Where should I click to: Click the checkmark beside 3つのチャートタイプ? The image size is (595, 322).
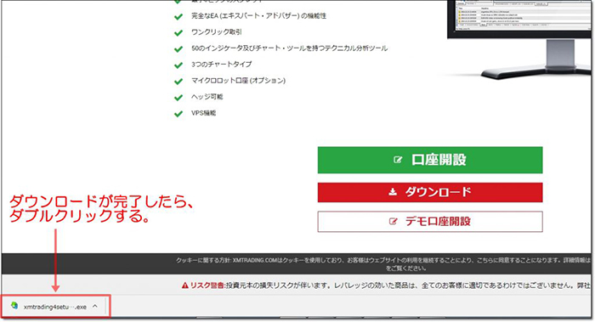[178, 65]
